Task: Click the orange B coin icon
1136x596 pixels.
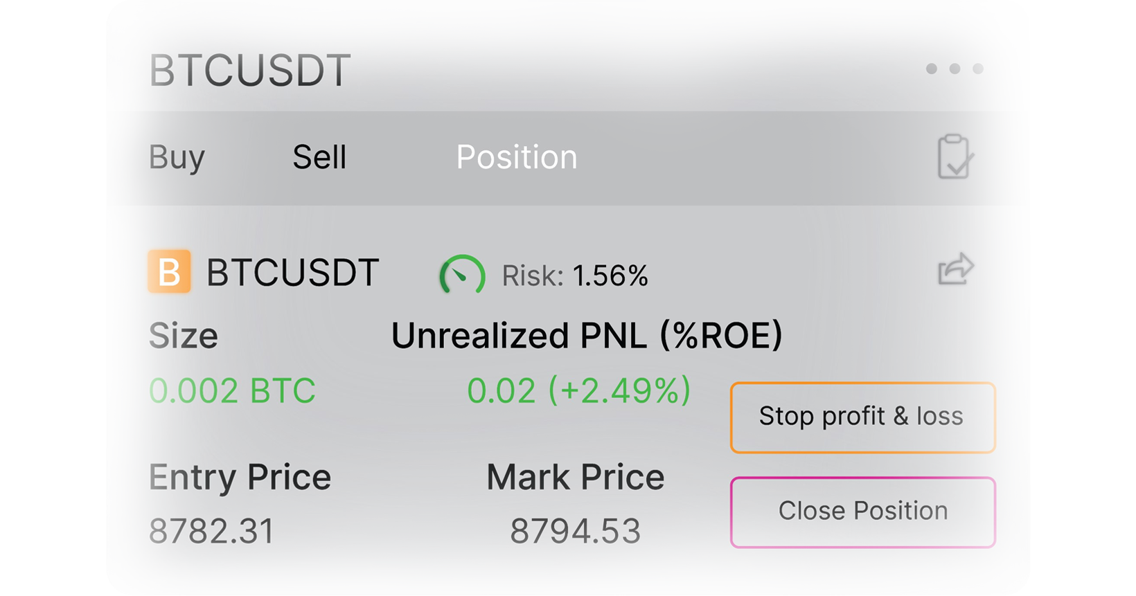Action: 169,271
